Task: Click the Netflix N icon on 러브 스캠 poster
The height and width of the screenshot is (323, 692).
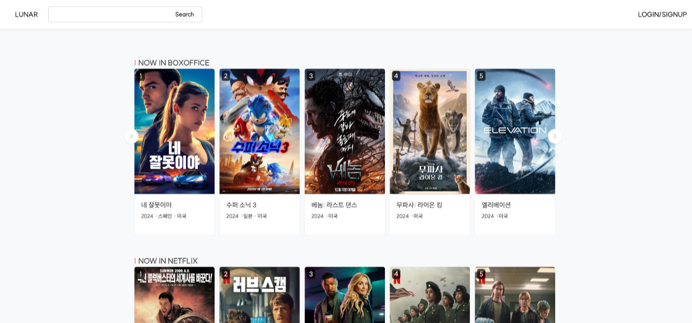Action: [x=227, y=280]
